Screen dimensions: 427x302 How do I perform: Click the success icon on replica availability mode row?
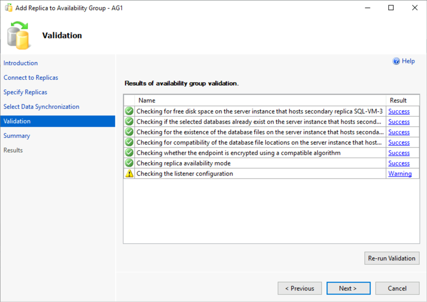129,163
